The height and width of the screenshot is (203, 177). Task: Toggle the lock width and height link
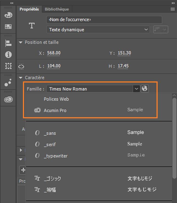point(21,66)
